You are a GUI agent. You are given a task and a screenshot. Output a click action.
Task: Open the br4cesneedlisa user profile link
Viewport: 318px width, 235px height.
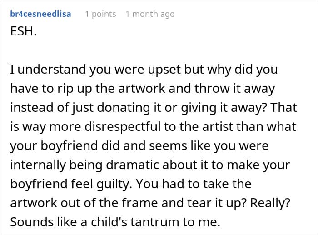[x=40, y=14]
